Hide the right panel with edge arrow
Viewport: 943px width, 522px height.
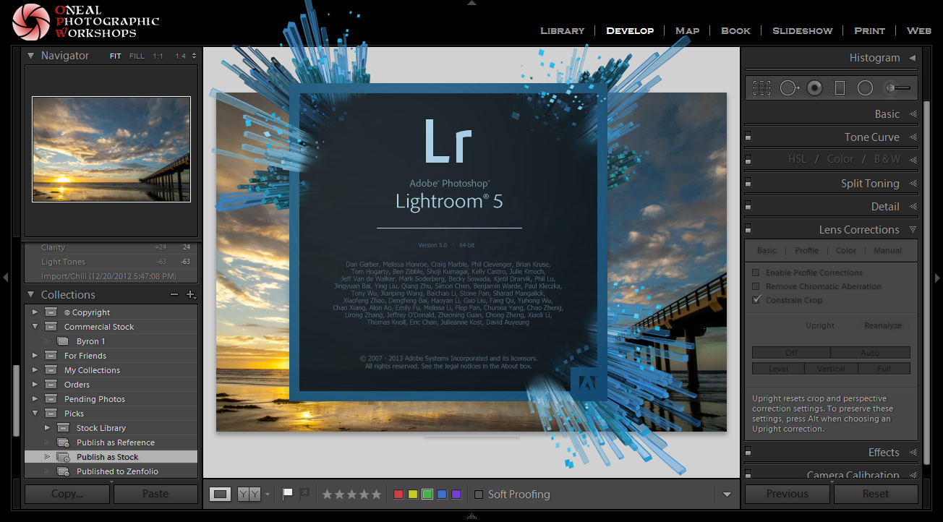938,277
